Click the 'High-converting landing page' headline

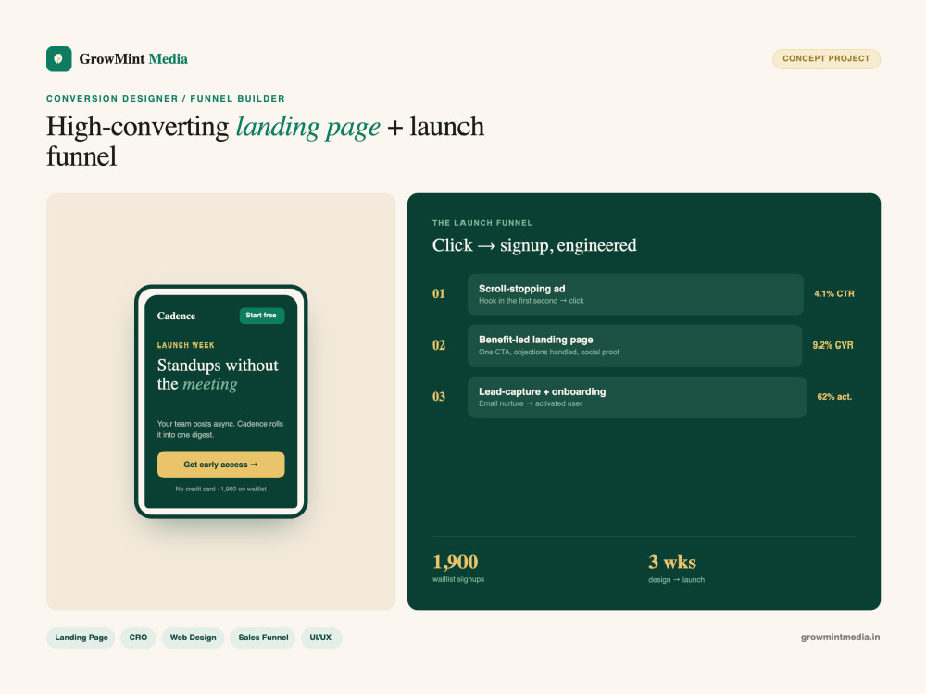coord(265,142)
